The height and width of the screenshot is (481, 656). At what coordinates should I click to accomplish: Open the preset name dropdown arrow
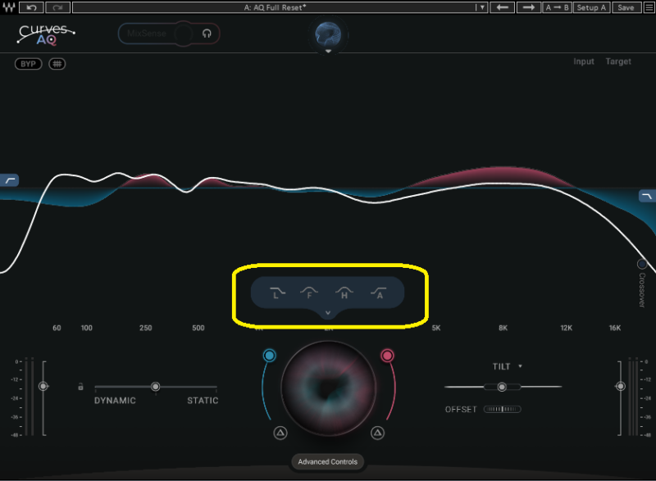coord(482,7)
